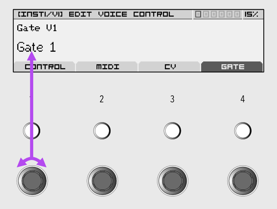
Task: Click the fourth rotary encoder knob
Action: tap(243, 181)
